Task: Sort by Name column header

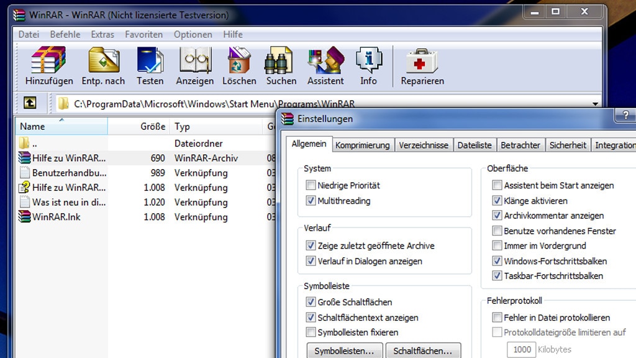Action: pos(61,126)
